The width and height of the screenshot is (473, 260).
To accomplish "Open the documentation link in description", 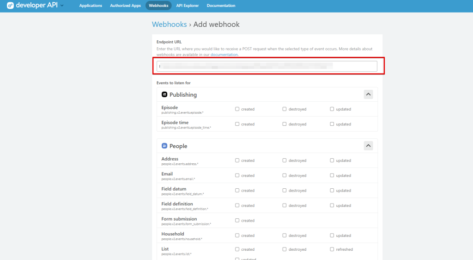I will (224, 55).
